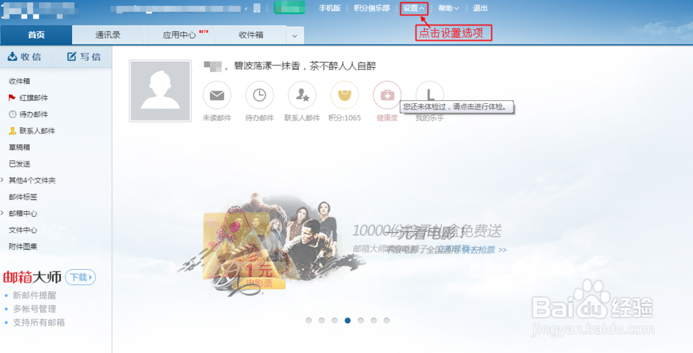
Task: Open the 积分俱乐部 link
Action: [x=371, y=8]
